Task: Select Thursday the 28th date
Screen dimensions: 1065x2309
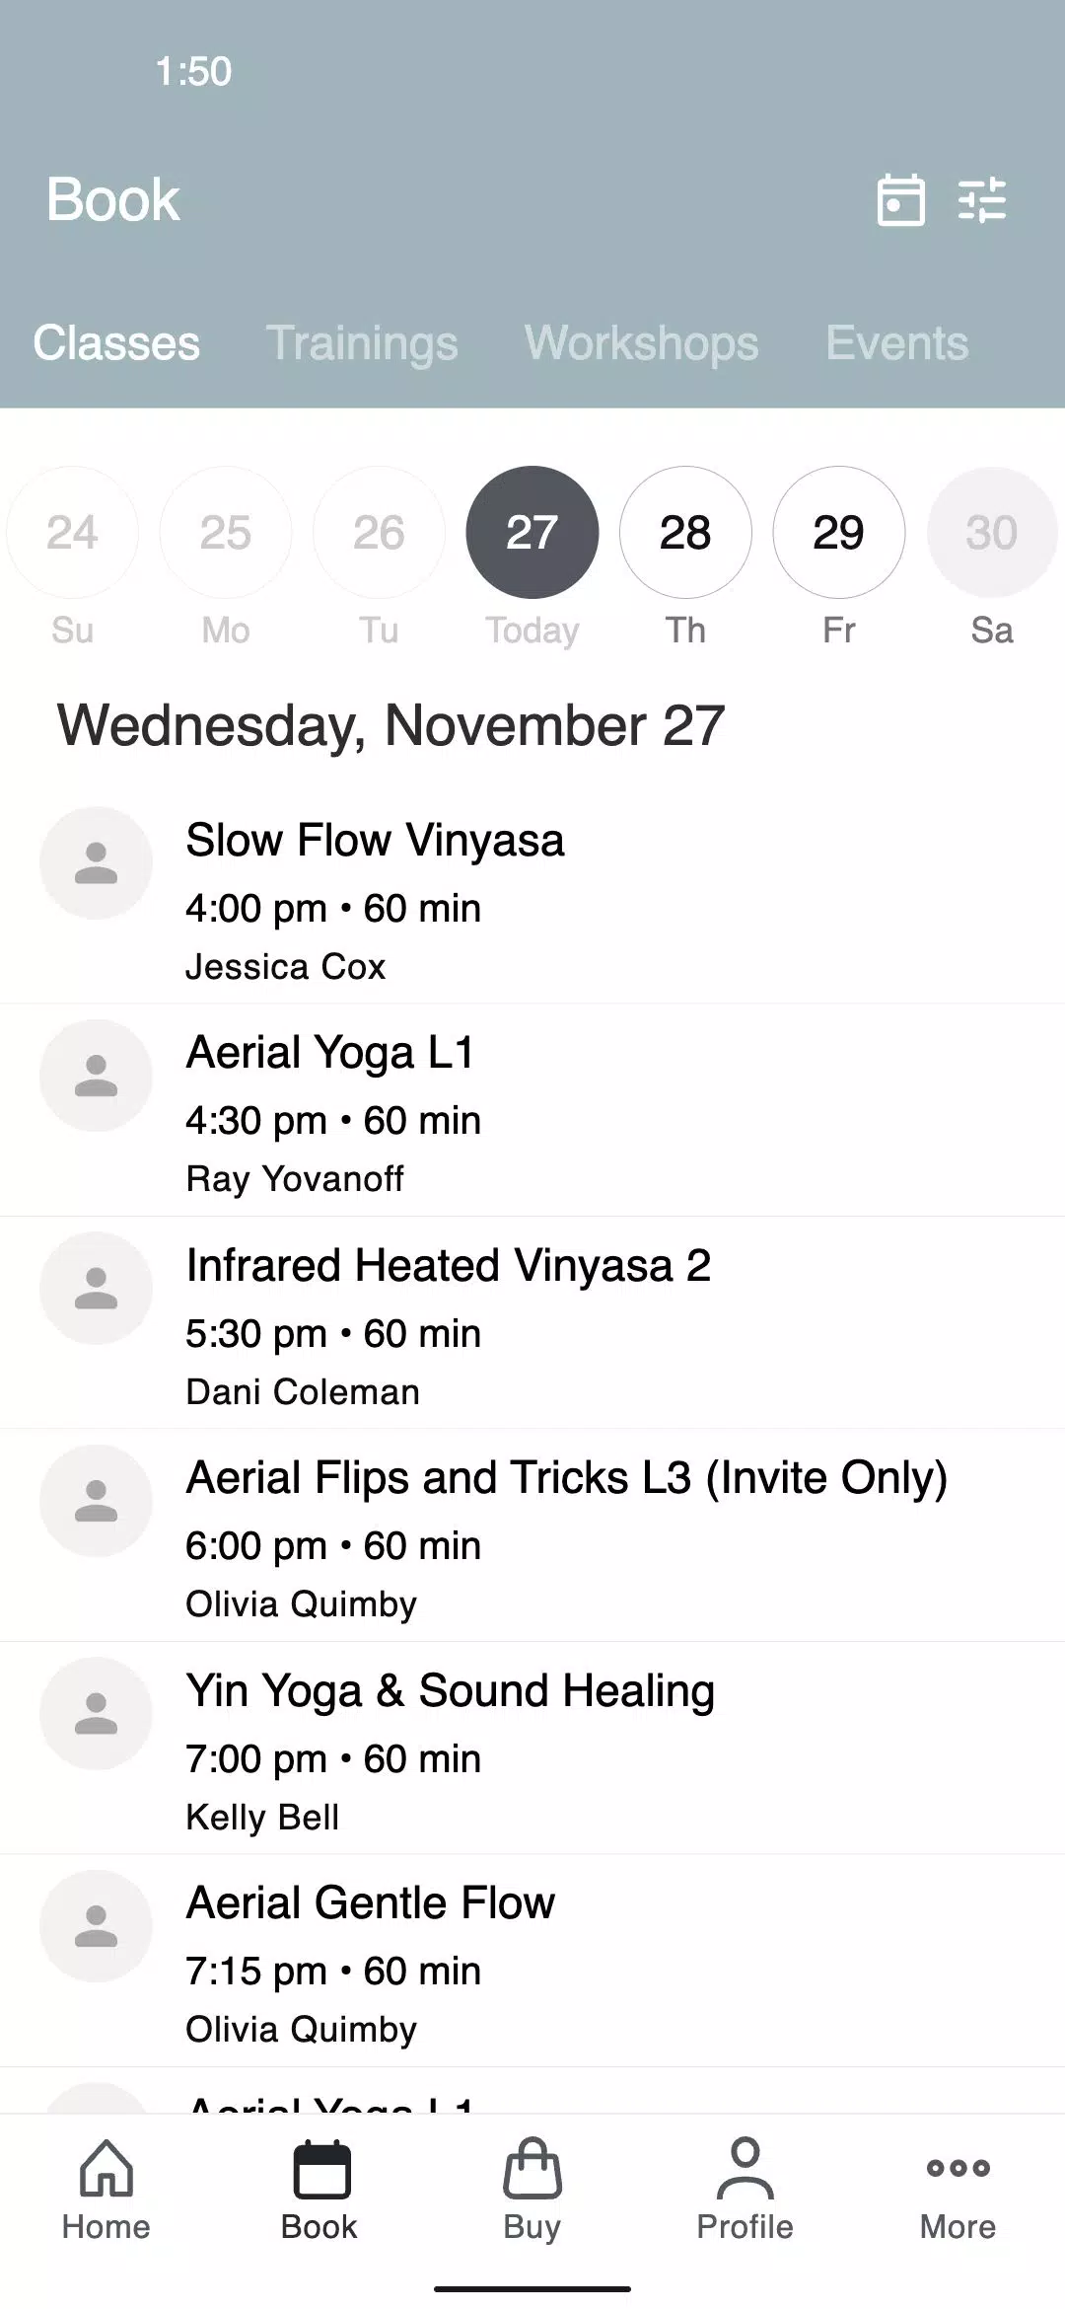Action: (x=685, y=533)
